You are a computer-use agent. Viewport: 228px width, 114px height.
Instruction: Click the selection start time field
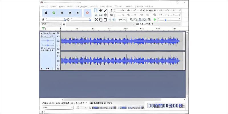click(x=103, y=108)
